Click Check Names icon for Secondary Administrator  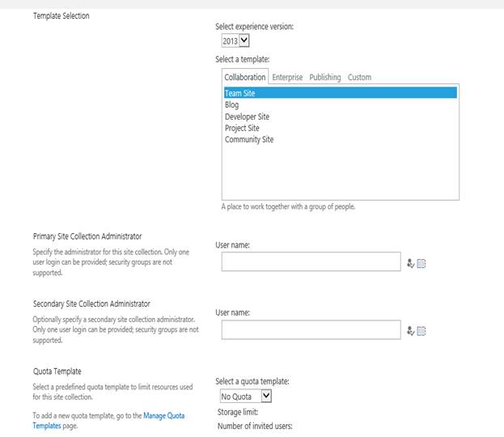click(x=411, y=330)
